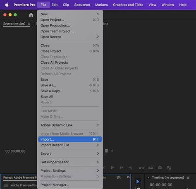This screenshot has width=196, height=189.
Task: Click the Play button in Source monitor
Action: [112, 167]
